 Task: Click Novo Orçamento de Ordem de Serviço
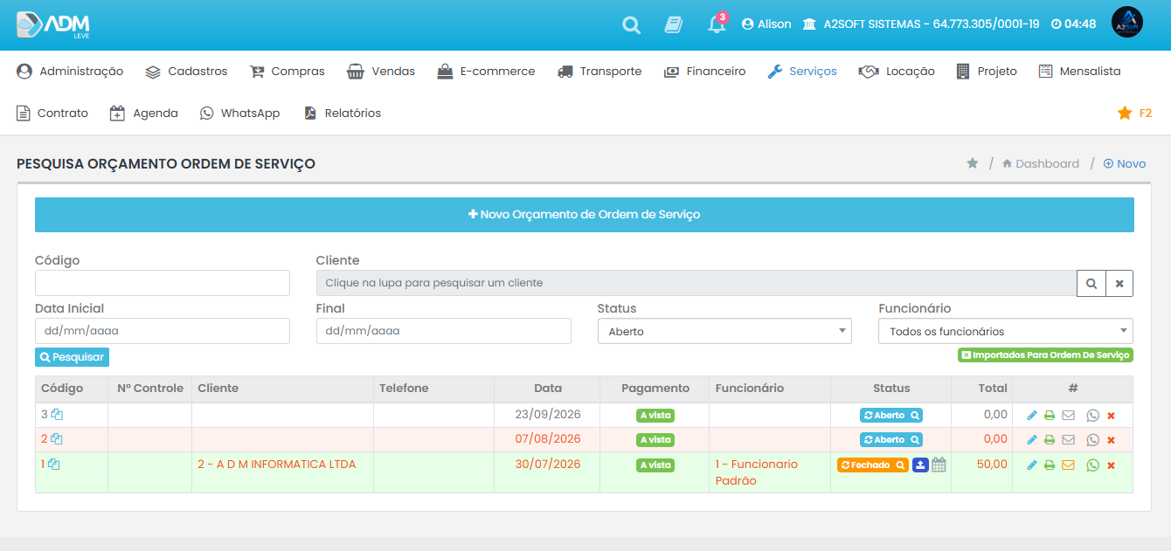(x=585, y=215)
